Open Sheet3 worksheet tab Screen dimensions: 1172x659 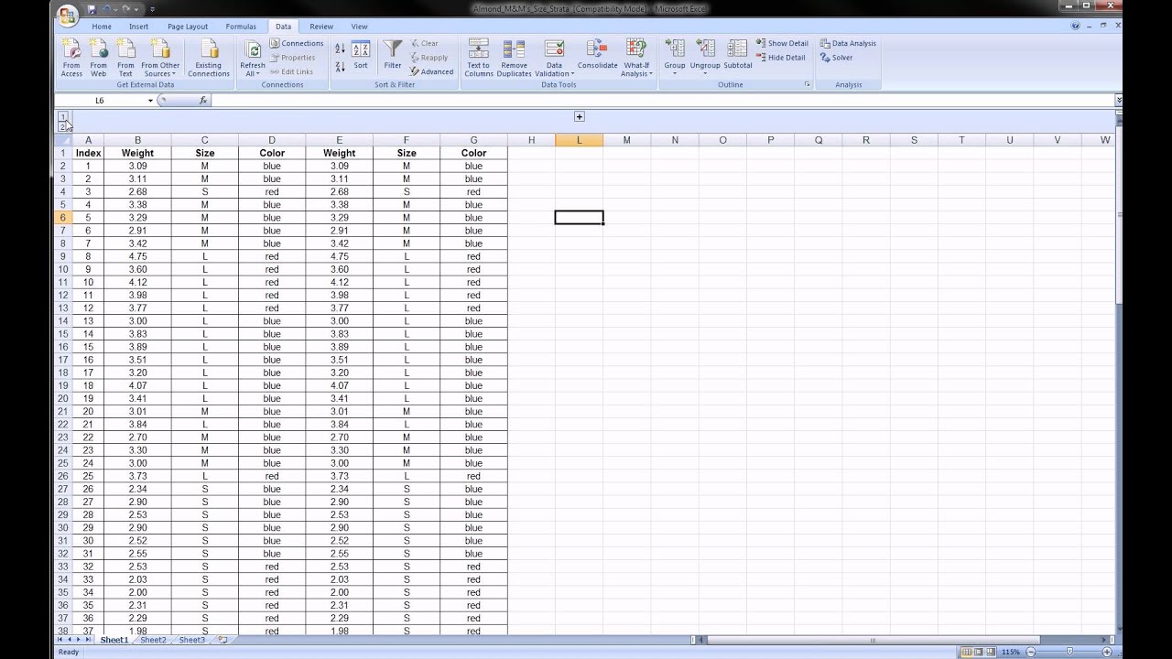coord(191,640)
